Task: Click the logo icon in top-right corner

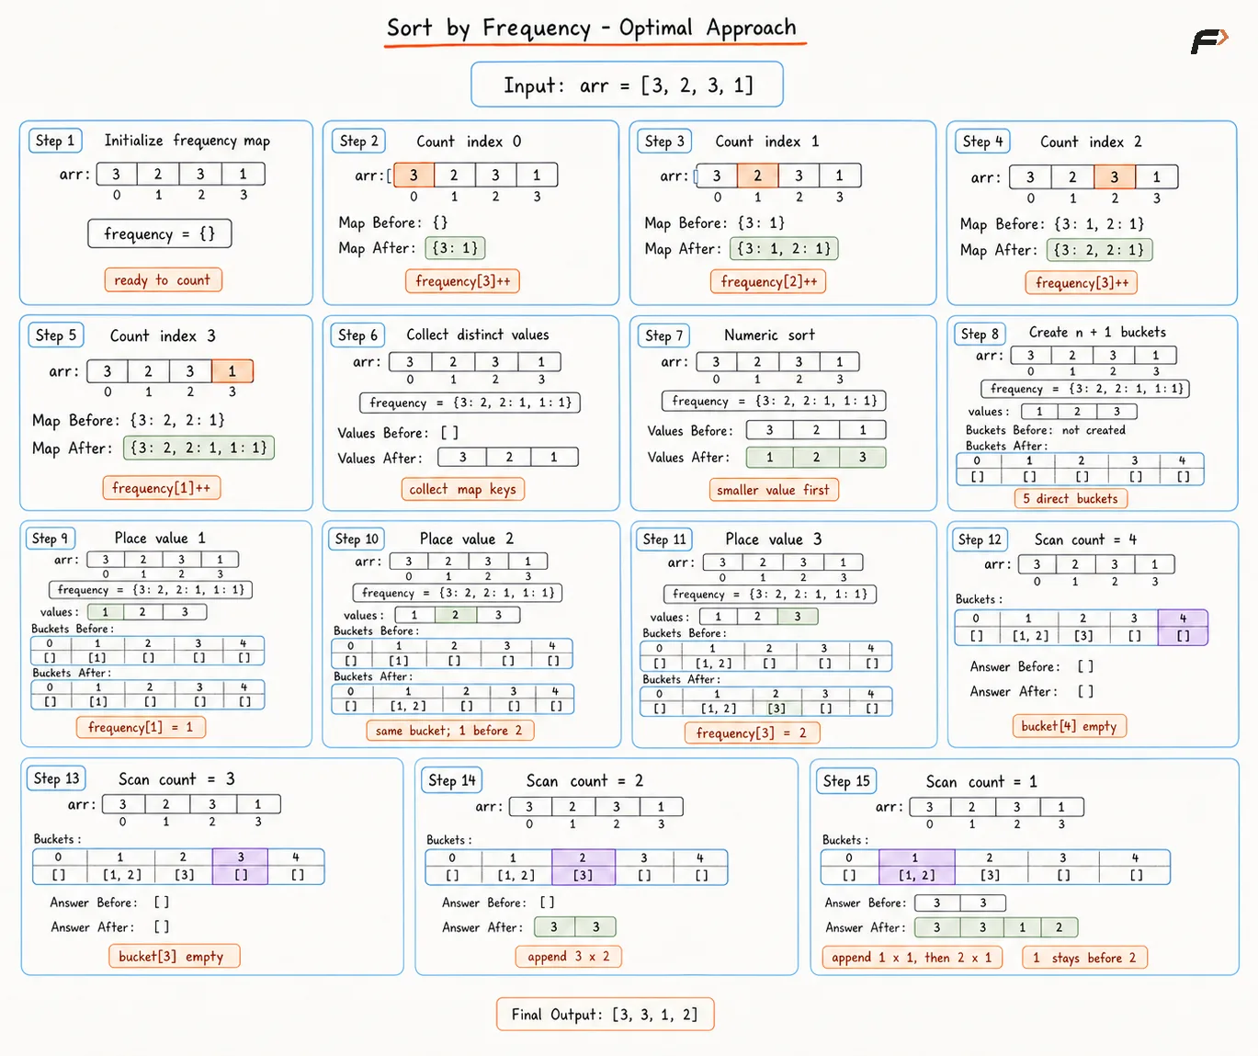Action: click(x=1208, y=41)
